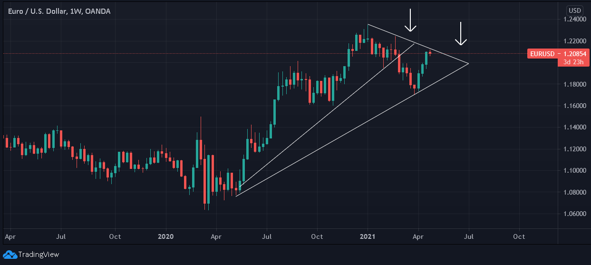Click the first Apr label on time axis
591x265 pixels.
tap(10, 236)
